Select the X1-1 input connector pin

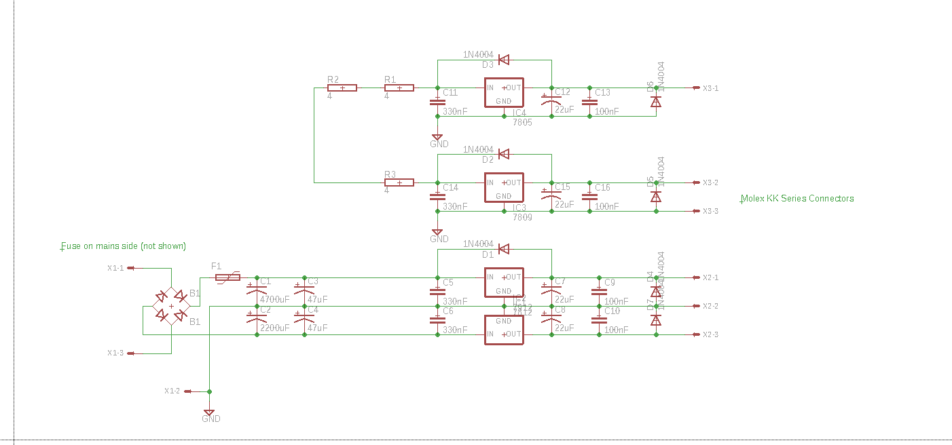click(x=129, y=268)
